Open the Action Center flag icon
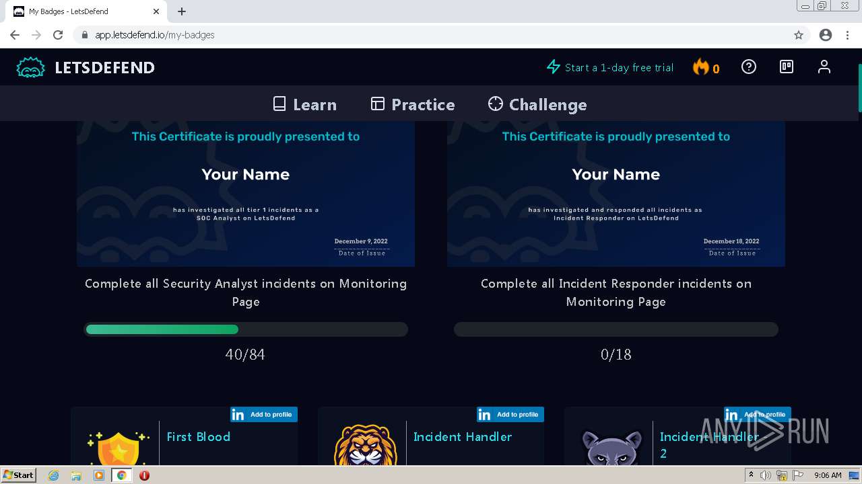862x484 pixels. (799, 475)
